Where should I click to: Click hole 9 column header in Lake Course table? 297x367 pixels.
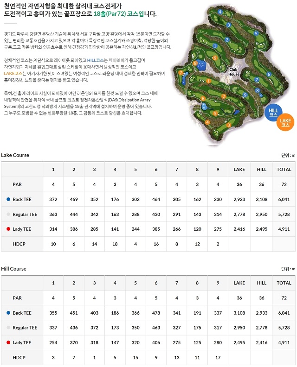(218, 170)
